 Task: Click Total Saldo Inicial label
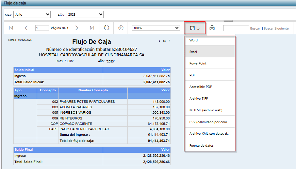click(29, 82)
